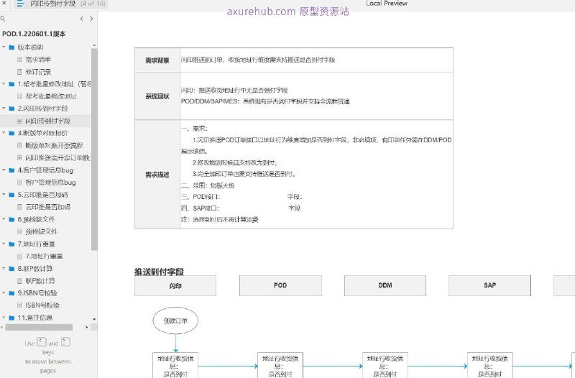Screen dimensions: 575x378
Task: Open the sitemap search magnifier icon
Action: (3, 19)
